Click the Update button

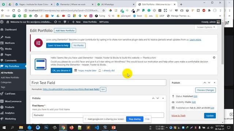[x=210, y=116]
